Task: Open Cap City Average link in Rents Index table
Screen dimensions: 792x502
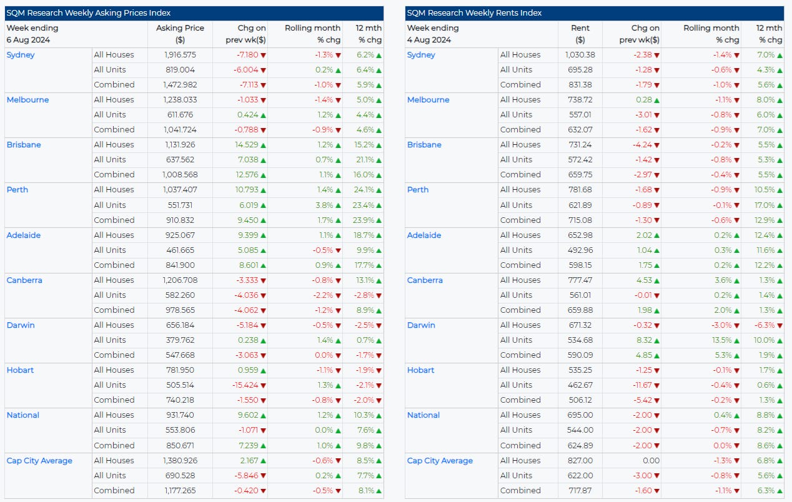Action: tap(440, 461)
